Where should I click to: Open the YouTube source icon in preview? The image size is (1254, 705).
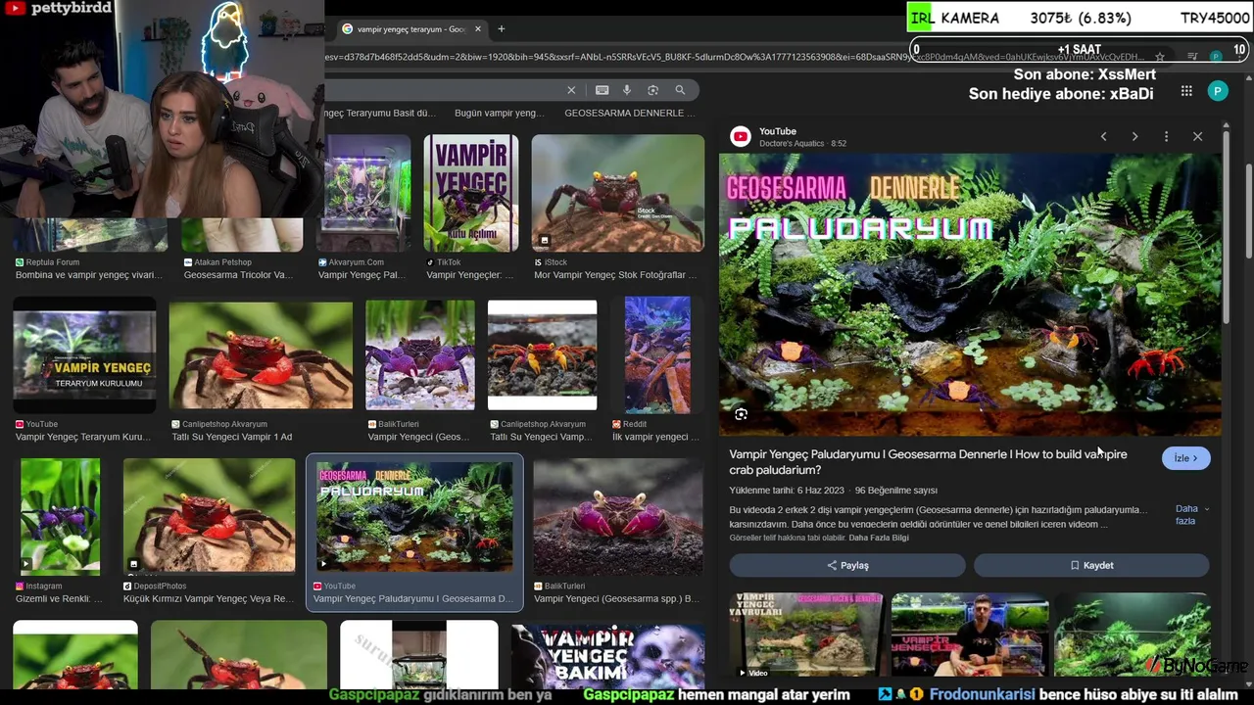pos(741,137)
